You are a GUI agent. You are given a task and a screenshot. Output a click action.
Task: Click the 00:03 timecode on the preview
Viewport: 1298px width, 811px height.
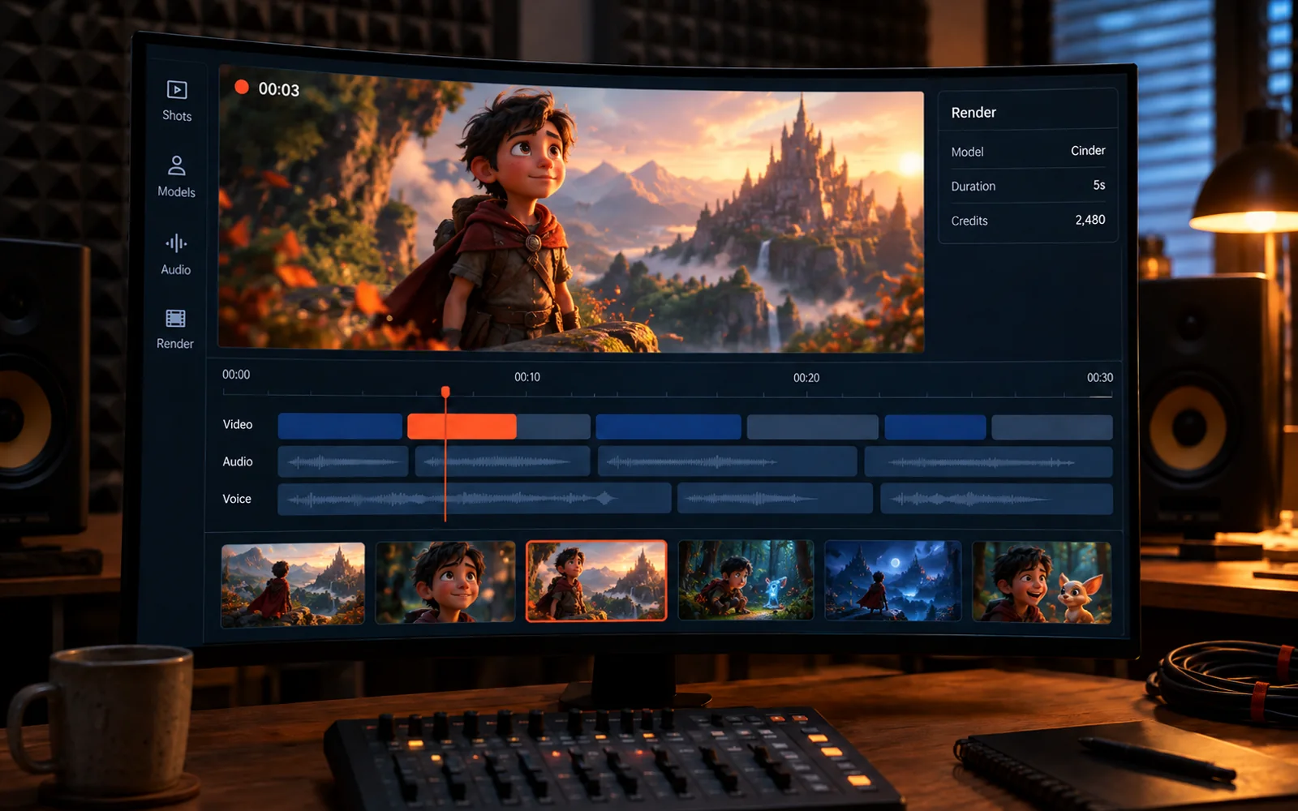(279, 89)
